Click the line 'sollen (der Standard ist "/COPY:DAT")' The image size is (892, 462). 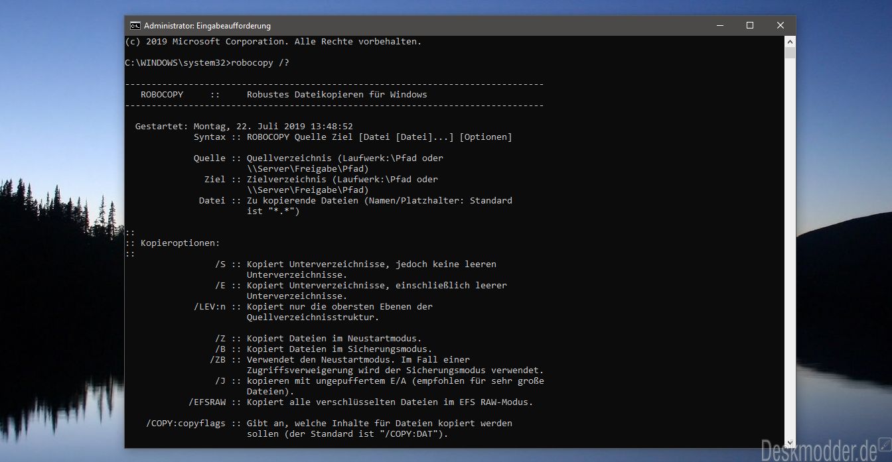coord(348,434)
